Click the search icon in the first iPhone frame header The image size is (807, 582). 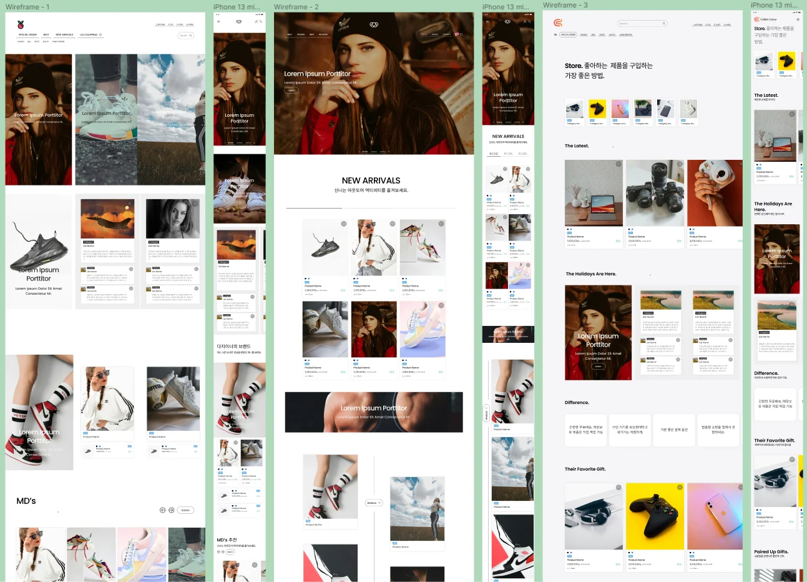[x=260, y=21]
